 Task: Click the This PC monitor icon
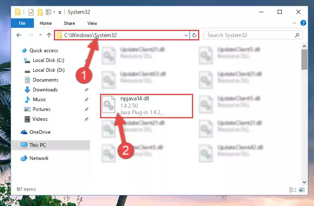[x=24, y=145]
